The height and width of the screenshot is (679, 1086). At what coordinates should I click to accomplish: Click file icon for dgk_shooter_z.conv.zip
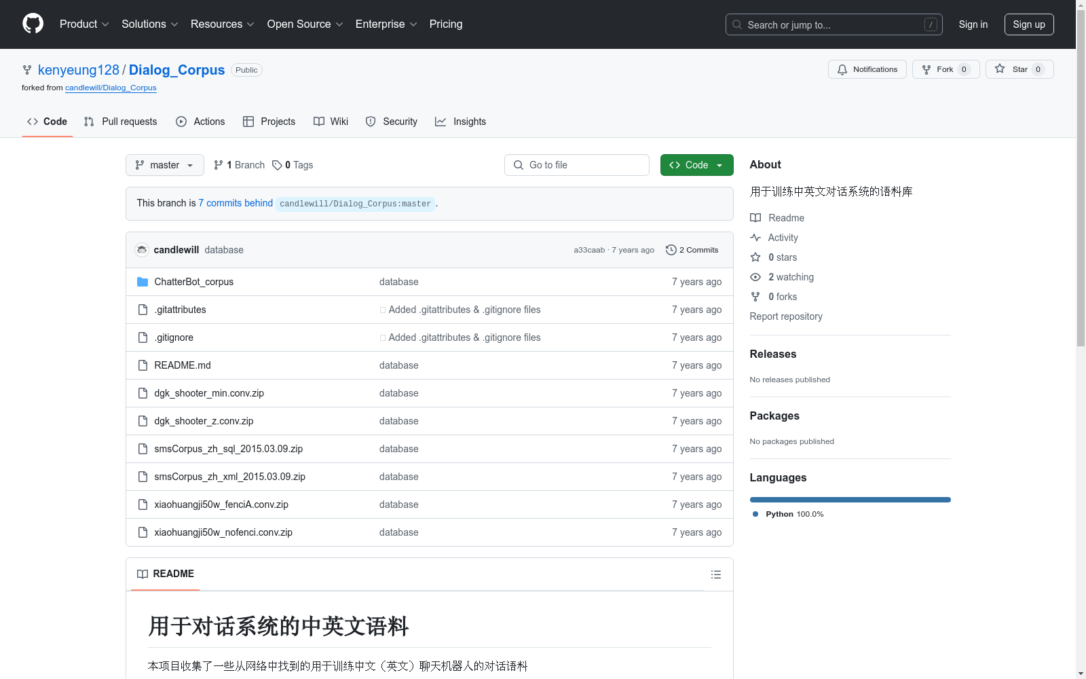click(143, 421)
